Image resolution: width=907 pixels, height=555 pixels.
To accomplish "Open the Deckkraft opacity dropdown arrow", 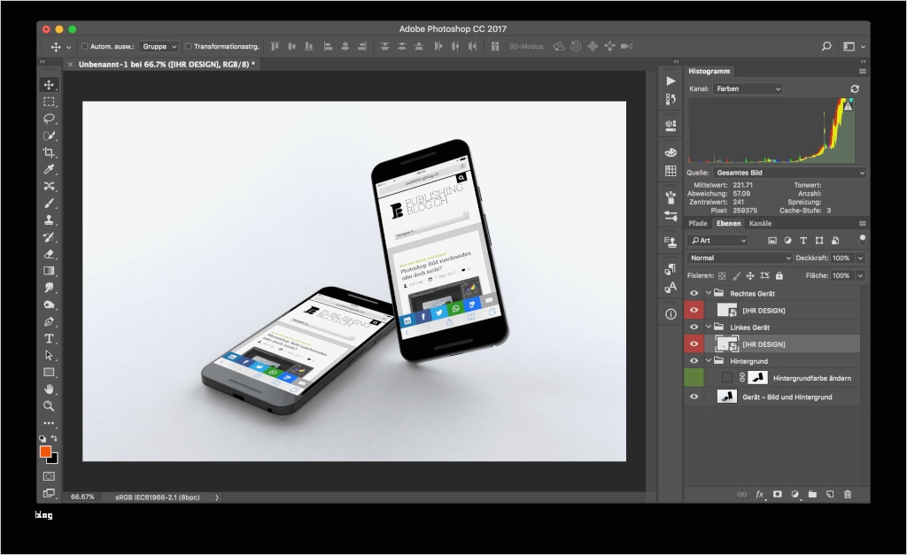I will [x=860, y=258].
